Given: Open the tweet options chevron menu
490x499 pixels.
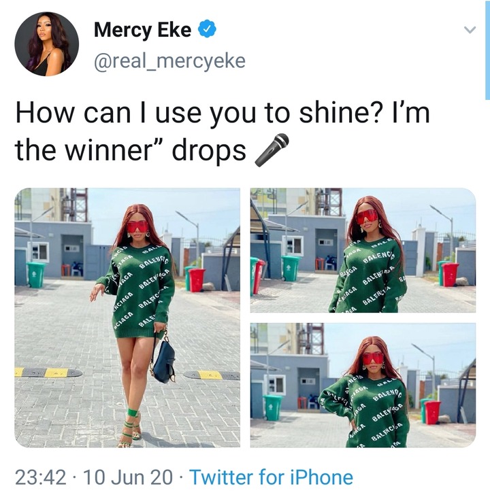Looking at the screenshot, I should [470, 30].
